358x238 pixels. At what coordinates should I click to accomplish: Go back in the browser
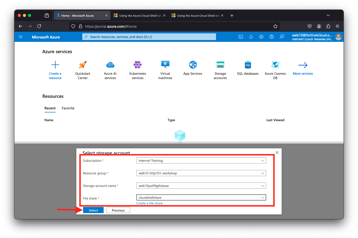[21, 26]
